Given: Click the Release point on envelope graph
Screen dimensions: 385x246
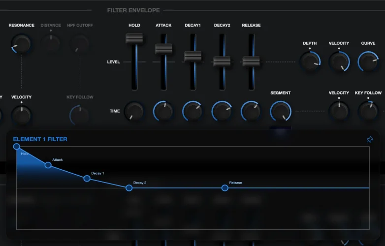Looking at the screenshot, I should pyautogui.click(x=225, y=188).
